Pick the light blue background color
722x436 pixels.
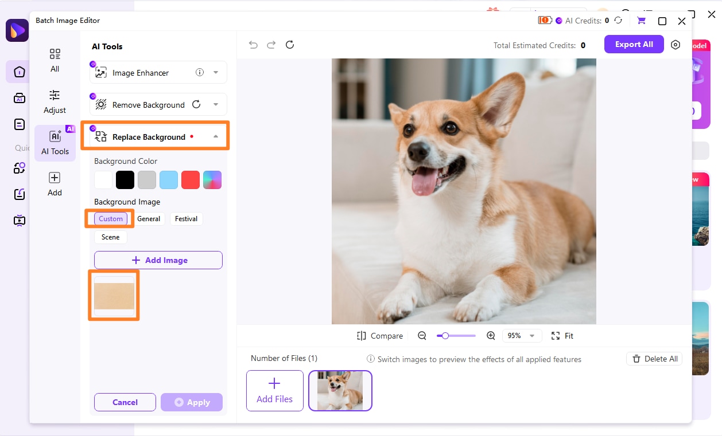(x=169, y=180)
